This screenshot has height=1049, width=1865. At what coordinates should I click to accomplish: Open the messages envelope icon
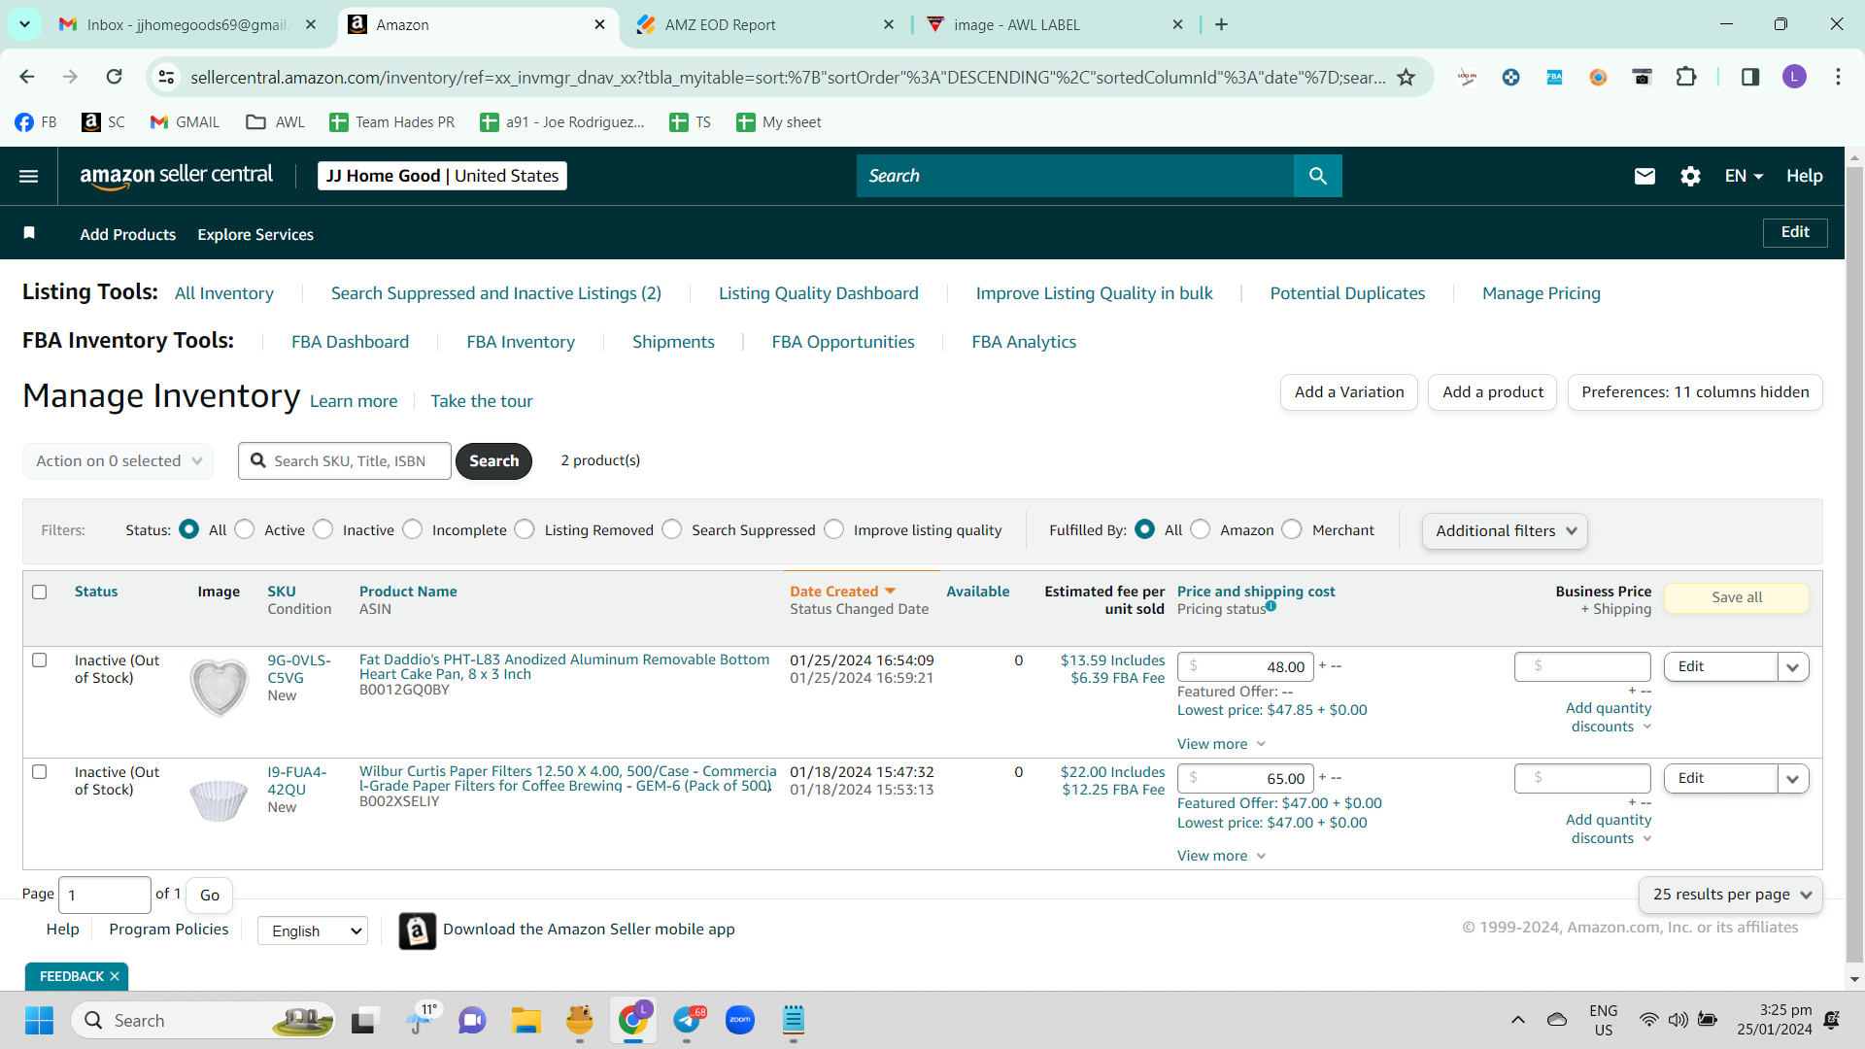tap(1645, 176)
